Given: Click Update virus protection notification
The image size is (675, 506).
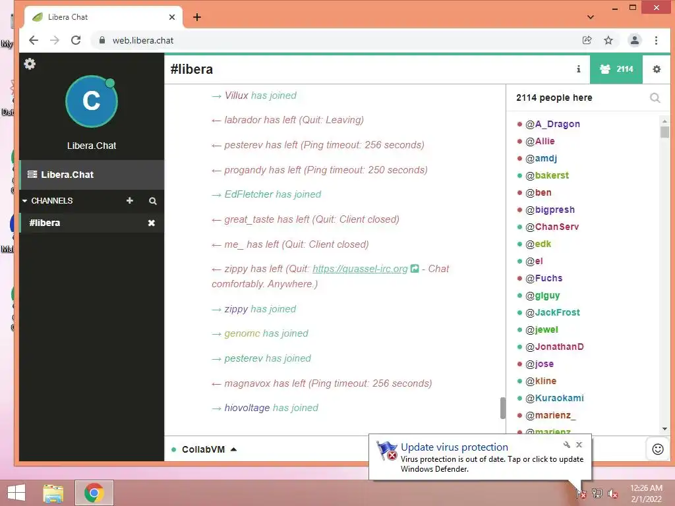Looking at the screenshot, I should click(481, 457).
